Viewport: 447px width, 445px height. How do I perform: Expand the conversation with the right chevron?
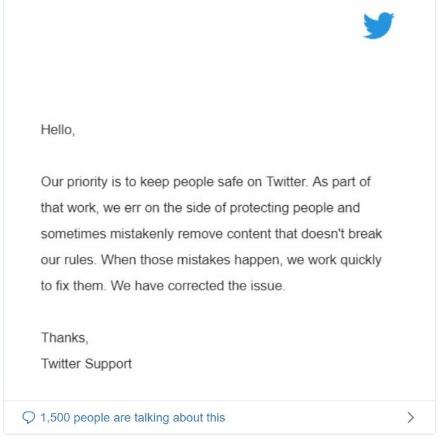point(411,418)
